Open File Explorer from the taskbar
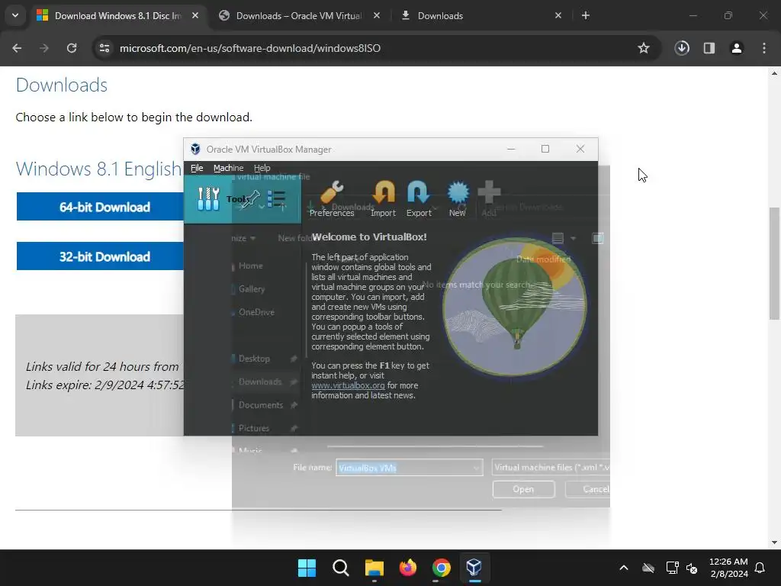 pos(374,568)
